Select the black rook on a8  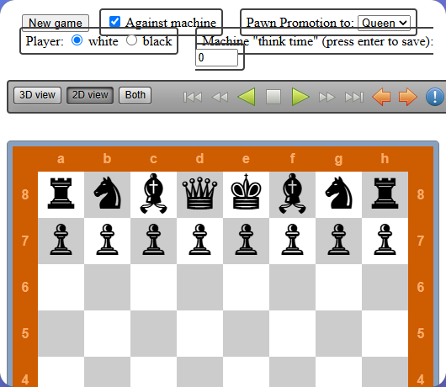(61, 194)
